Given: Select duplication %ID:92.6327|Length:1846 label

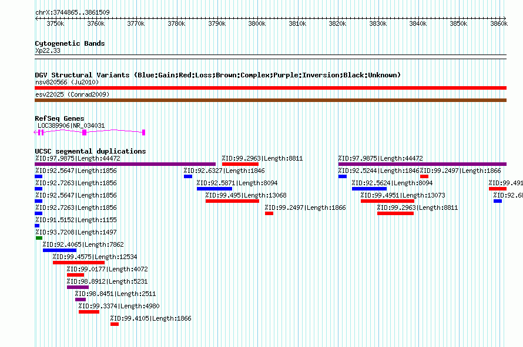Looking at the screenshot, I should point(224,171).
